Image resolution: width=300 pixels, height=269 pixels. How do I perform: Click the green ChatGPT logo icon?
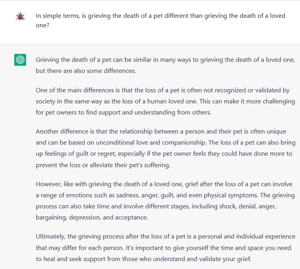(x=20, y=60)
